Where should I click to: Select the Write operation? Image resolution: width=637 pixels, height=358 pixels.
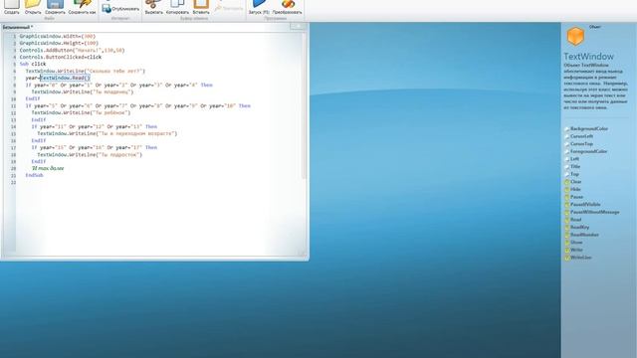coord(576,250)
